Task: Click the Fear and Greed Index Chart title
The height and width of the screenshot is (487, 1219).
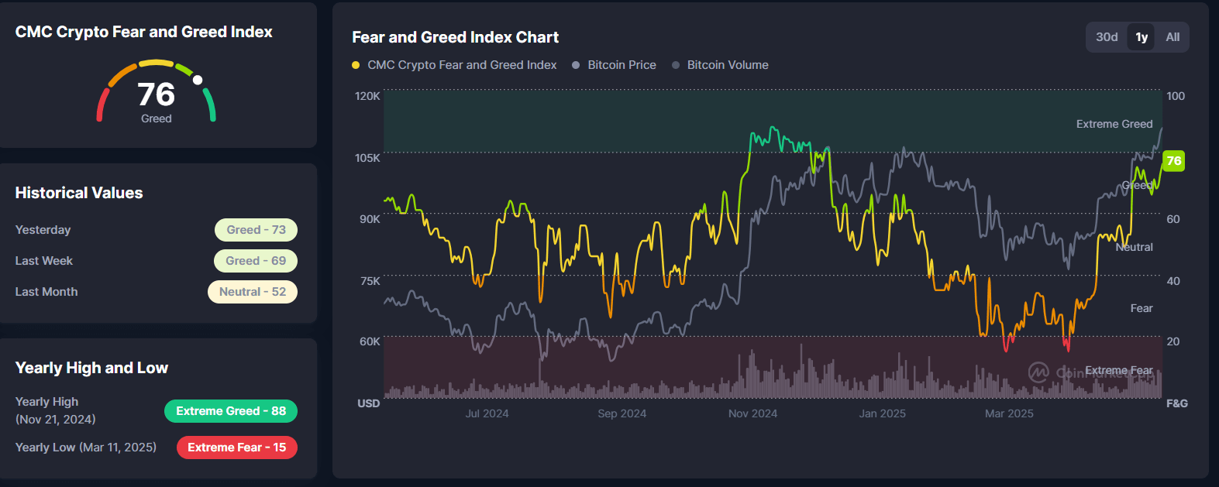Action: (455, 37)
